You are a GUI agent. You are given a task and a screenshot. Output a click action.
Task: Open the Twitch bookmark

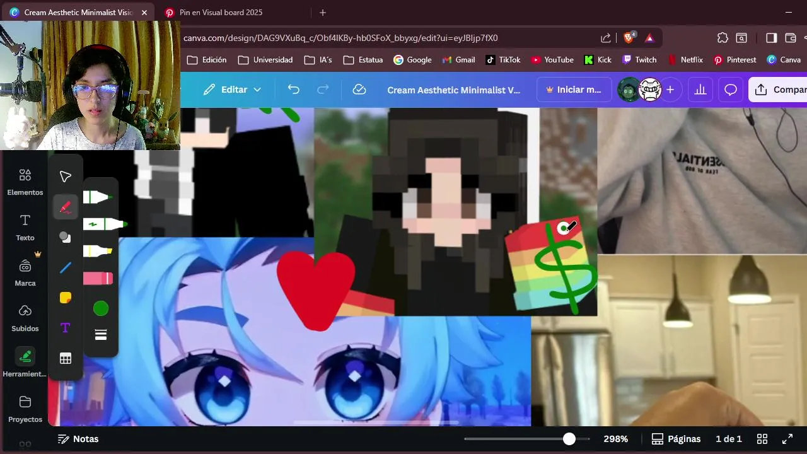(639, 60)
